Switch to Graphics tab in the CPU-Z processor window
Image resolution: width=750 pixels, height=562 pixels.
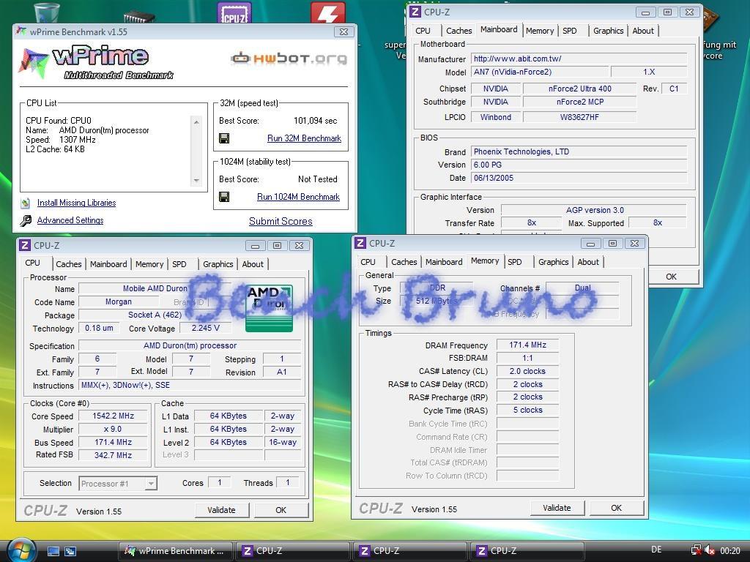(218, 263)
